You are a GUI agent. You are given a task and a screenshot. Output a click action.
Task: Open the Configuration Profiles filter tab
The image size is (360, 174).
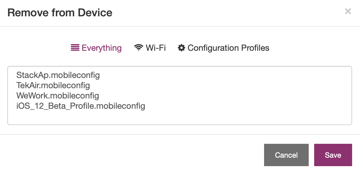click(x=223, y=48)
